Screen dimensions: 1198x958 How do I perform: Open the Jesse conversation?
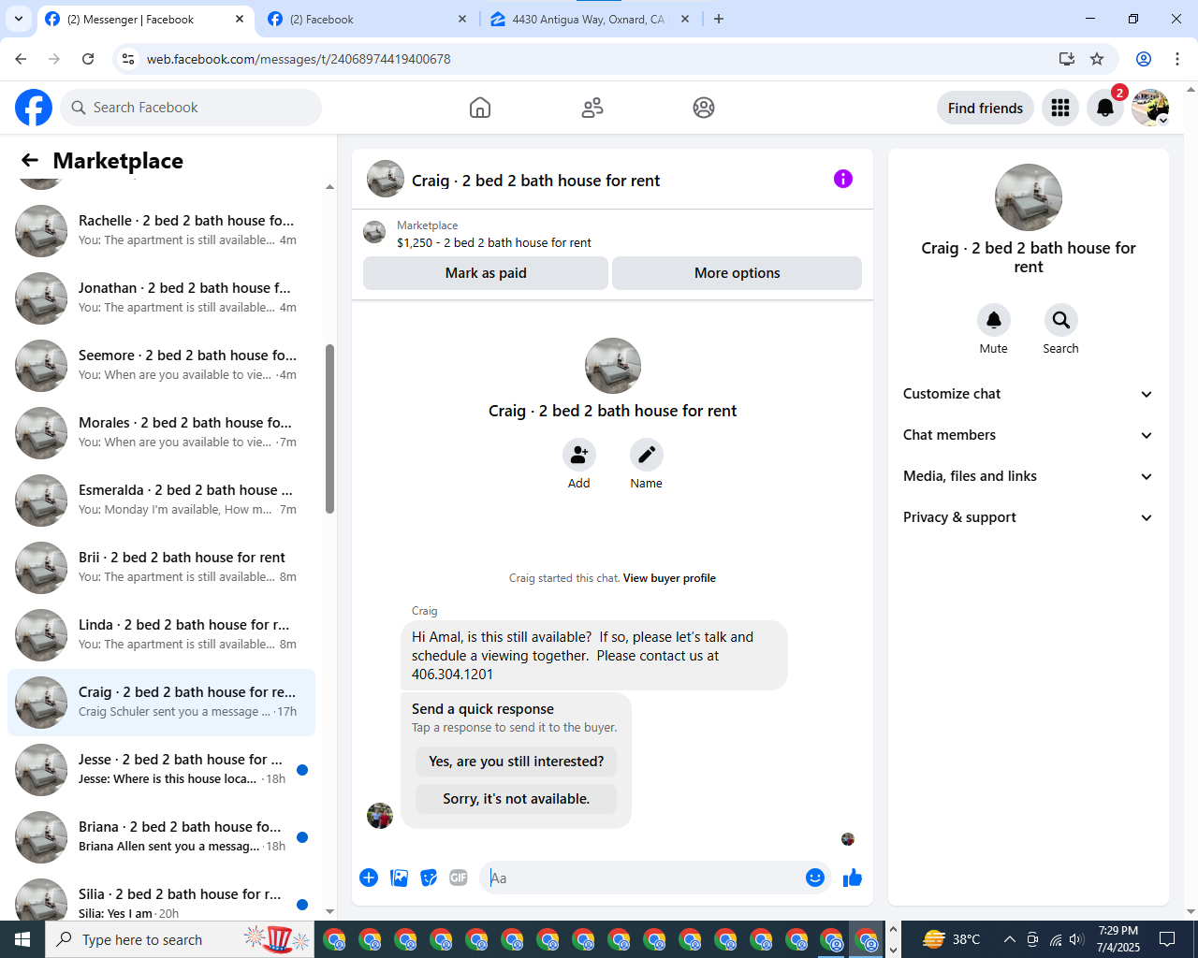[x=161, y=770]
